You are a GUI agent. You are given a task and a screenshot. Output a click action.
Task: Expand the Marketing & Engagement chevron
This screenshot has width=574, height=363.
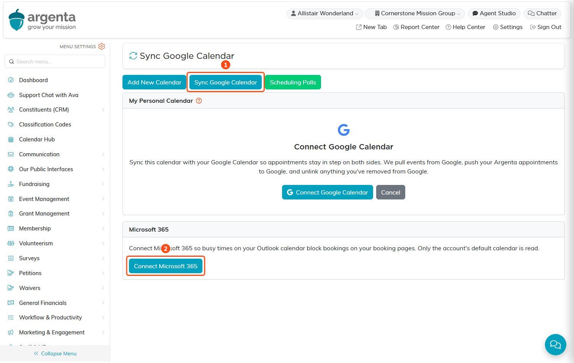(103, 332)
